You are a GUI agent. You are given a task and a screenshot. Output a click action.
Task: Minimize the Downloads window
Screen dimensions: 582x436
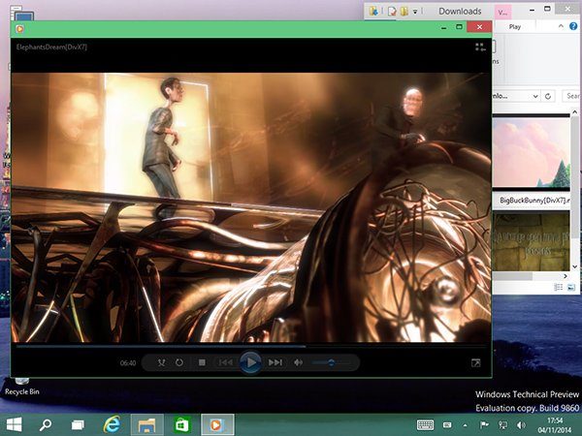[x=532, y=10]
